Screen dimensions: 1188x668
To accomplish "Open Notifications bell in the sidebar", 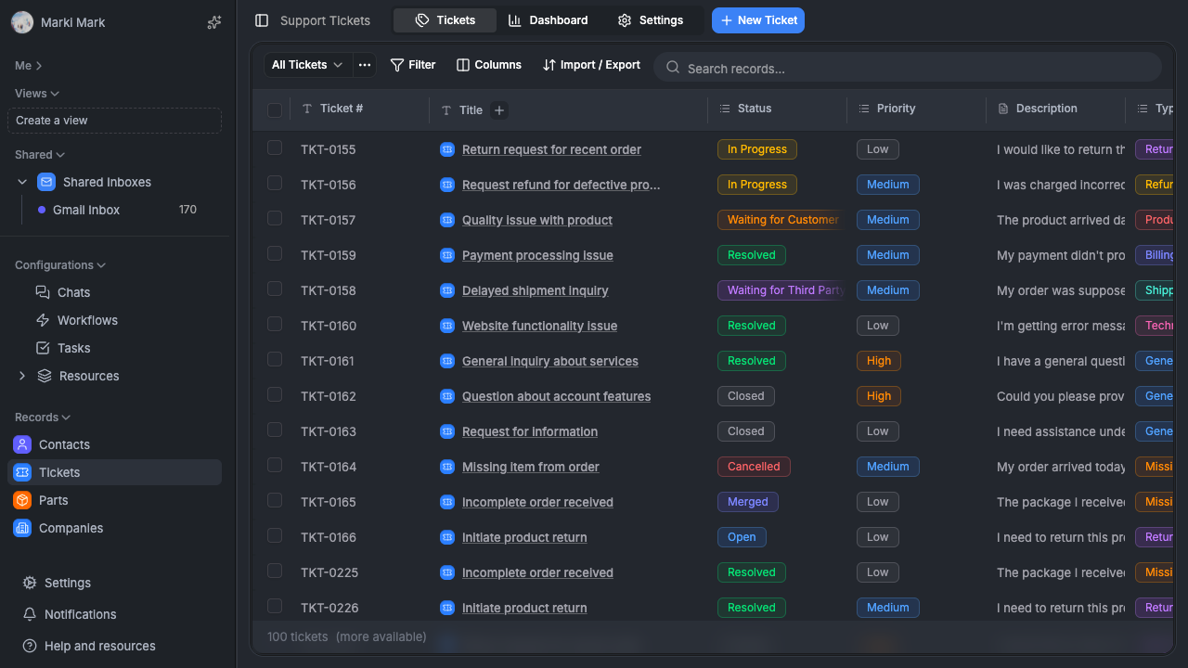I will pos(30,614).
